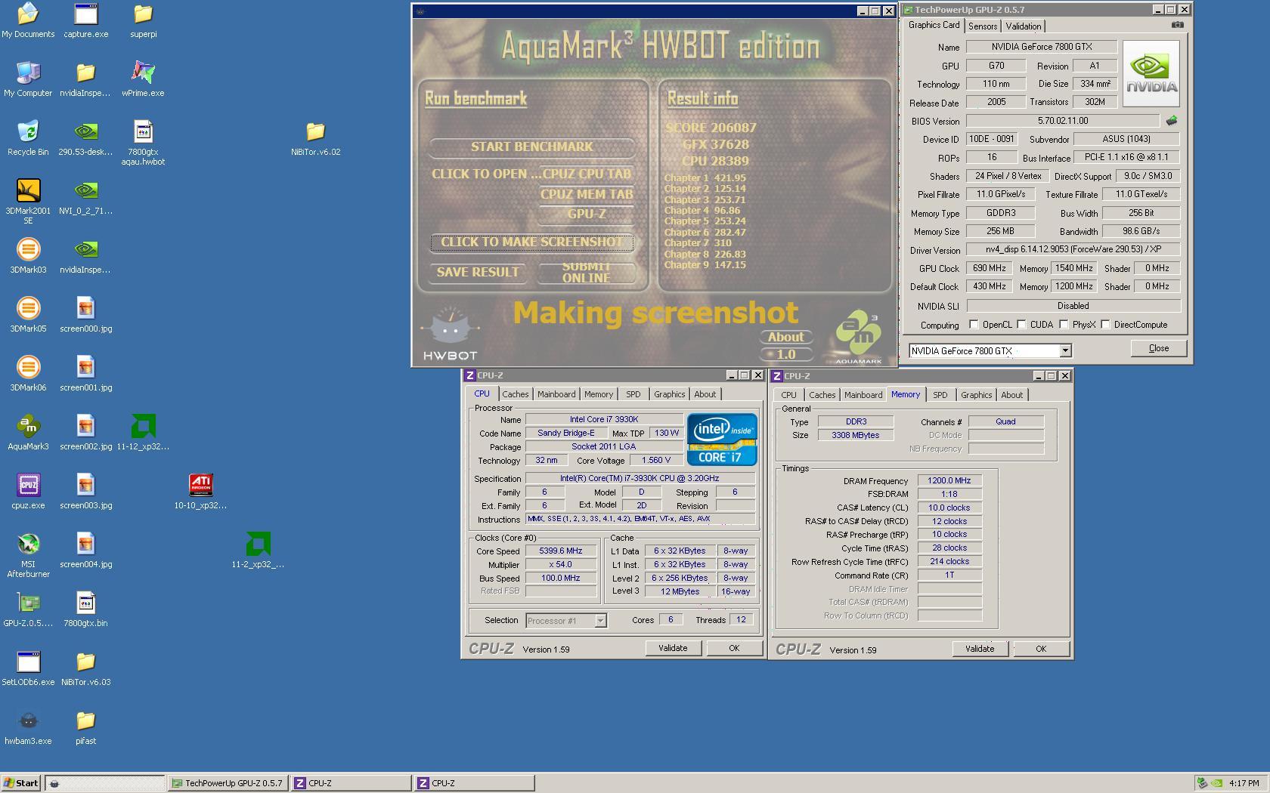
Task: Select the 3DMark03 desktop icon
Action: click(28, 256)
